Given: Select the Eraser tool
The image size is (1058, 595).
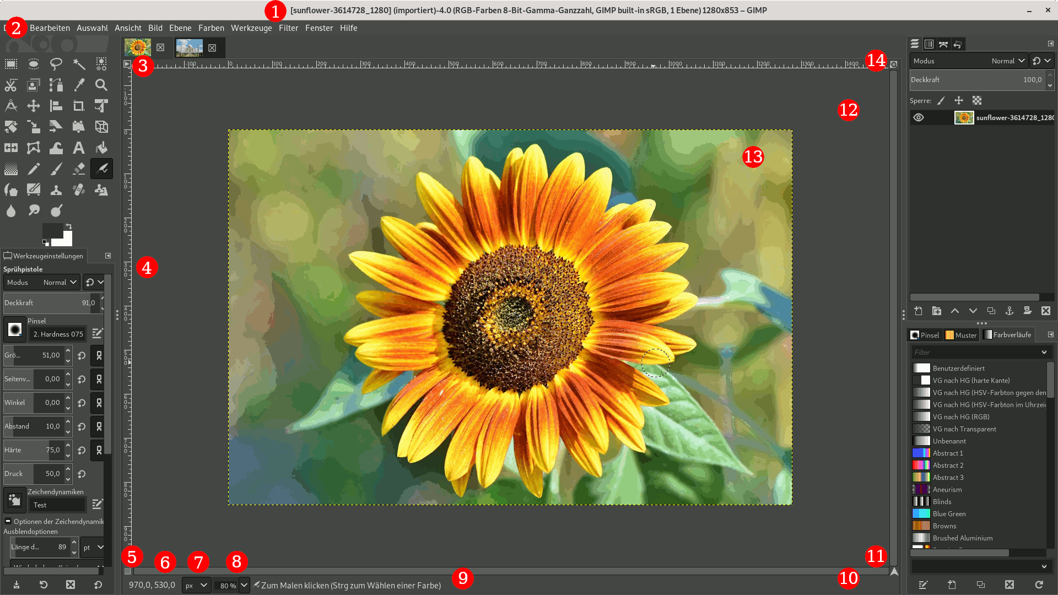Looking at the screenshot, I should [79, 169].
